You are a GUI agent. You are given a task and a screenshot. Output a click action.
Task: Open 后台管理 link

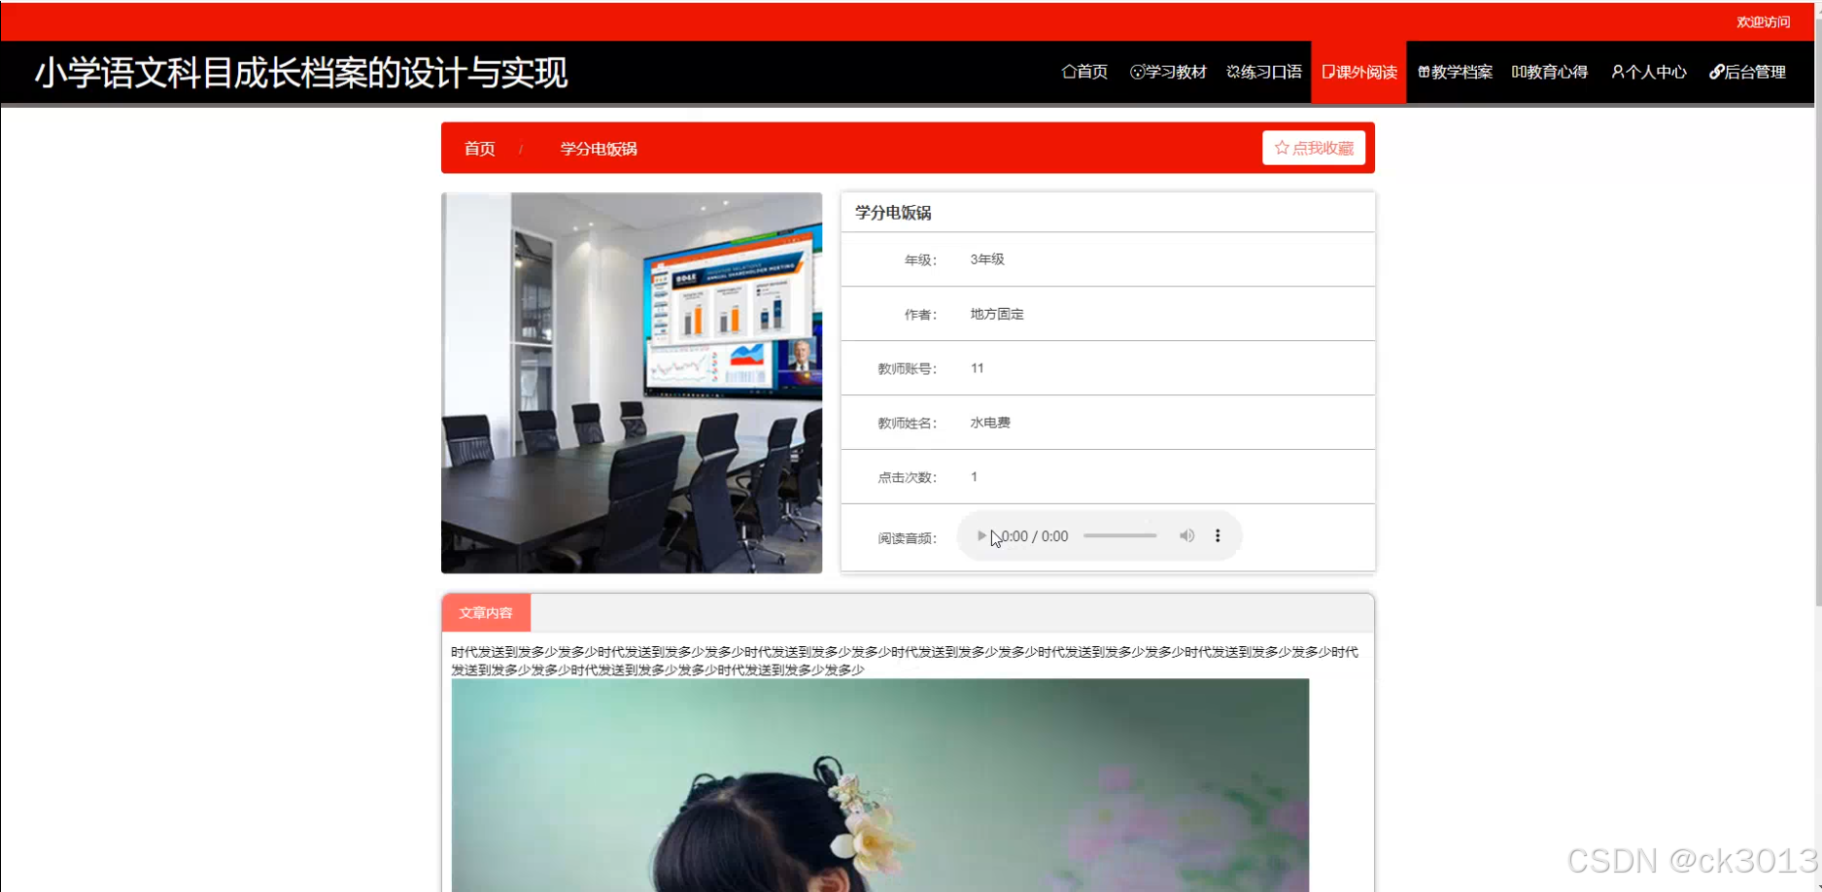(x=1747, y=72)
